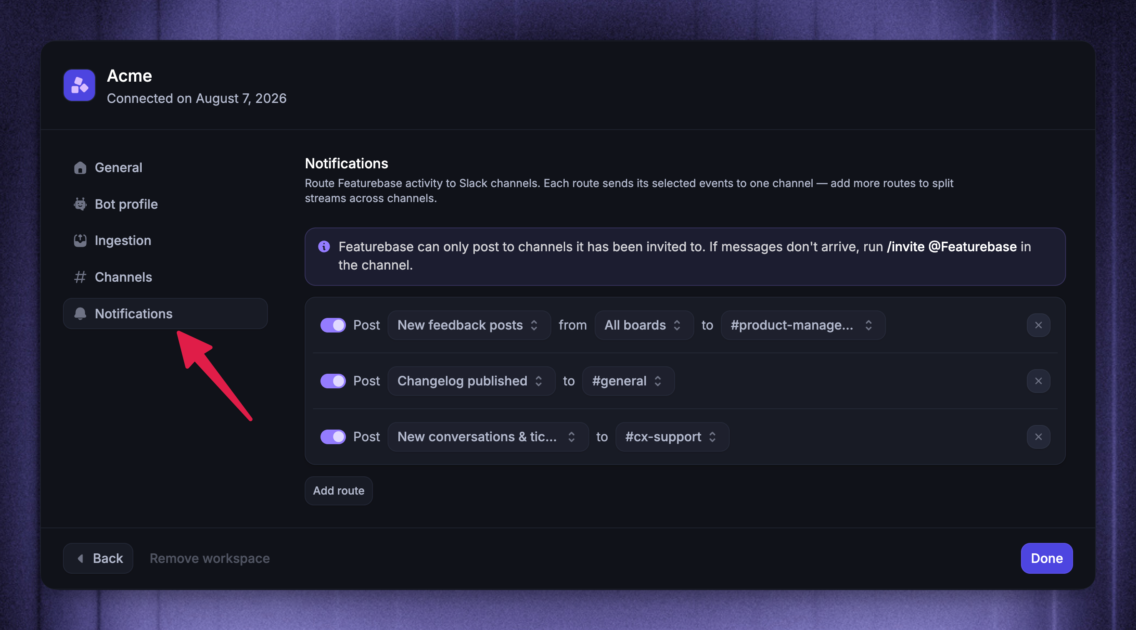Change the #general channel dropdown
1136x630 pixels.
(x=628, y=381)
